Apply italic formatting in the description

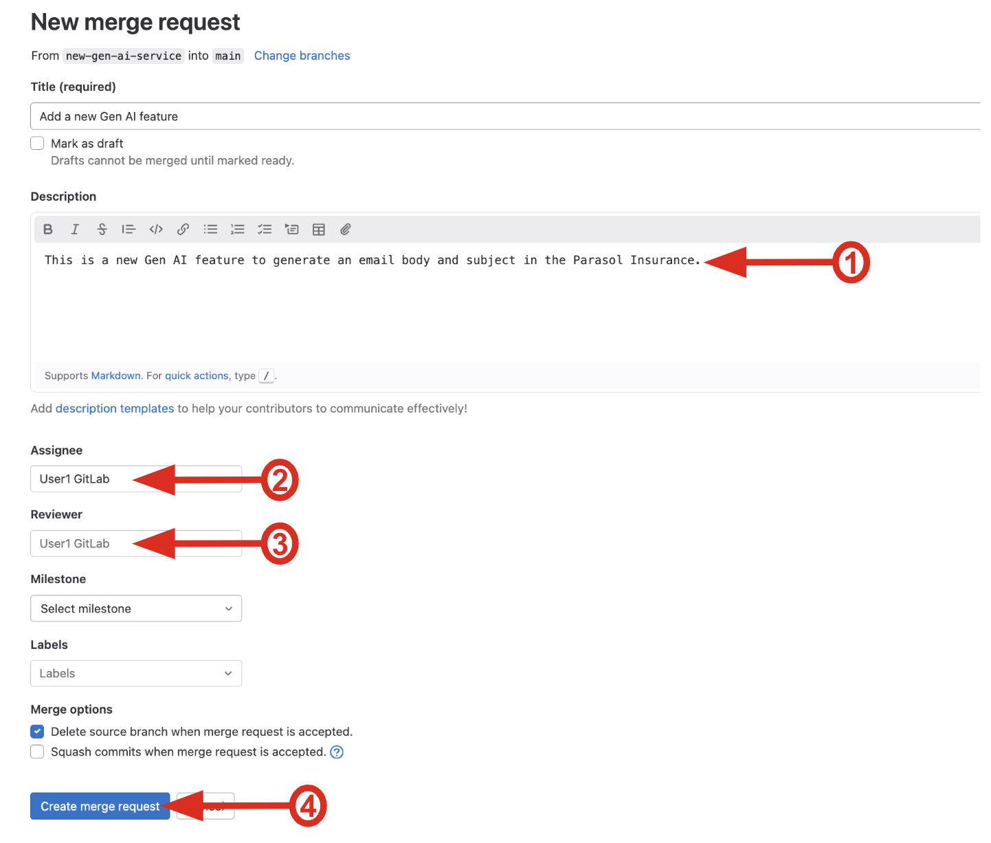pos(75,230)
